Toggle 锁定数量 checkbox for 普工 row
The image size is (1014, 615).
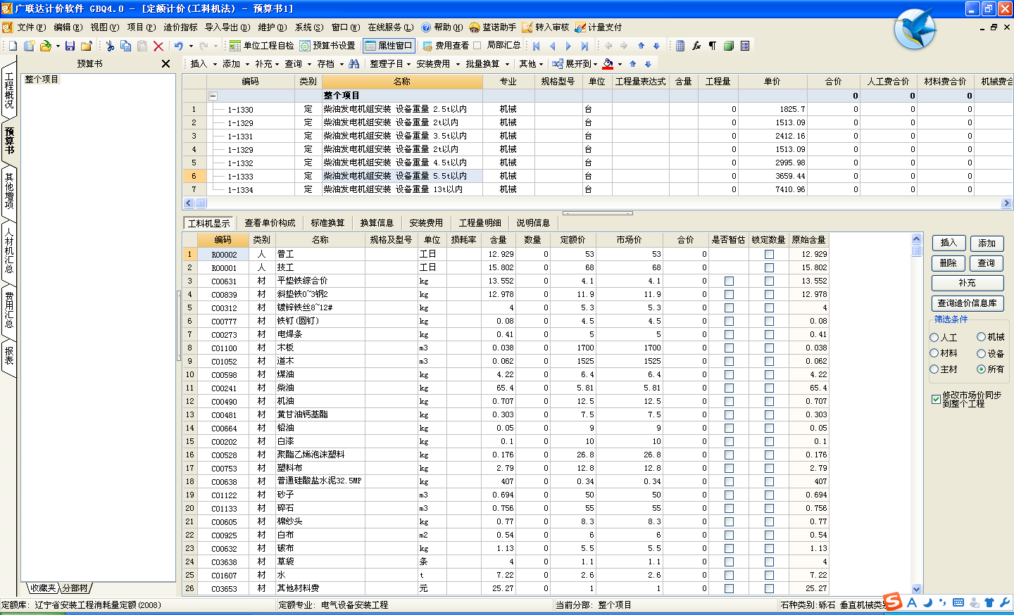point(769,255)
